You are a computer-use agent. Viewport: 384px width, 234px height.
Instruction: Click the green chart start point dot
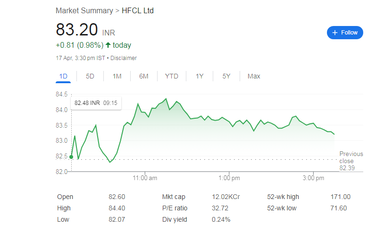click(x=71, y=157)
